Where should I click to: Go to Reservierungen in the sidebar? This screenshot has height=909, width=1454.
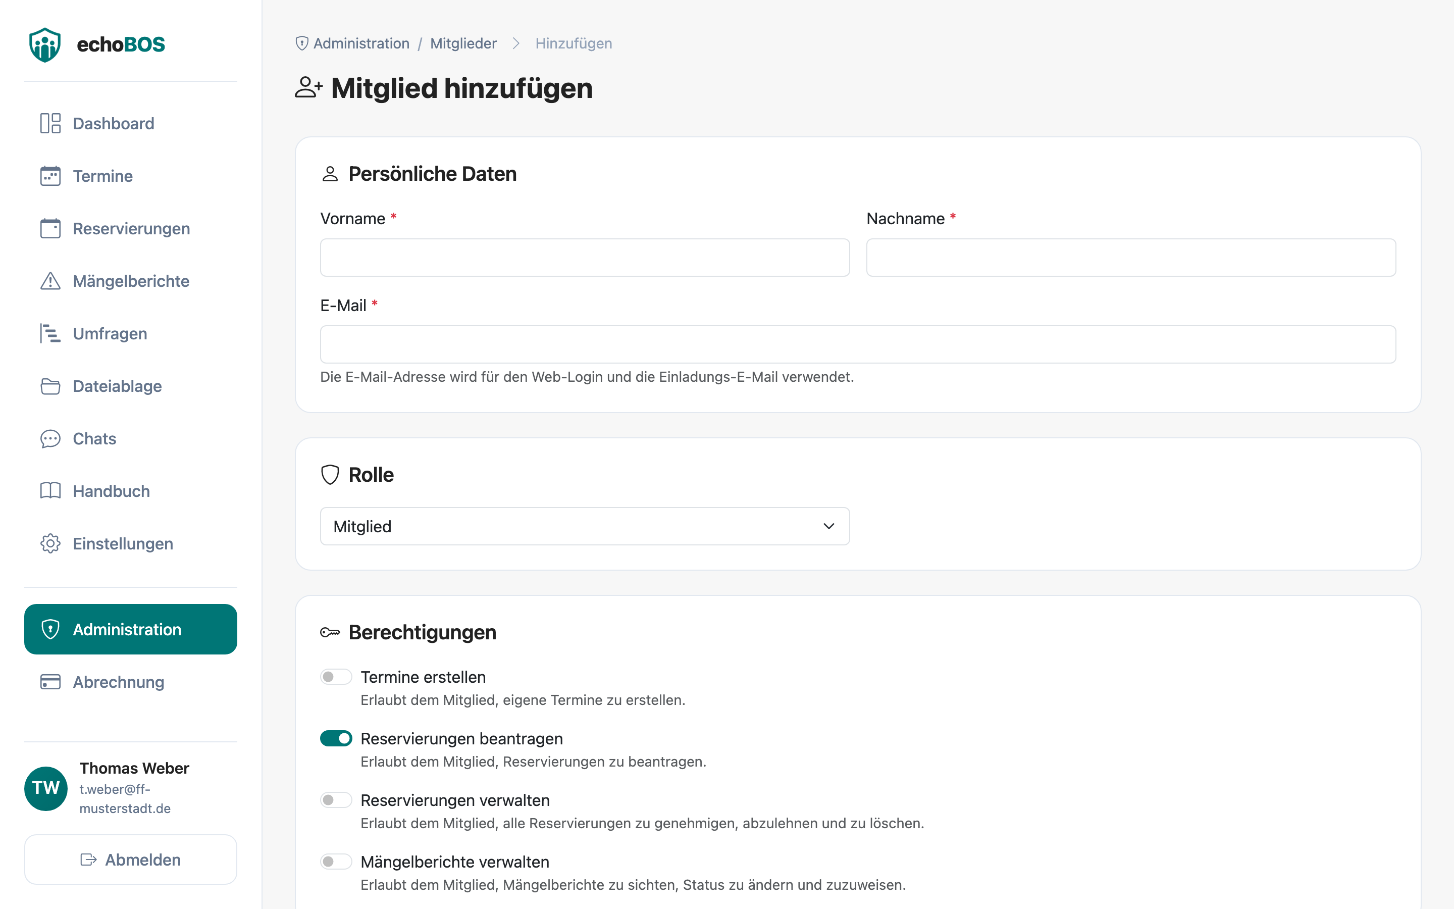pyautogui.click(x=130, y=228)
